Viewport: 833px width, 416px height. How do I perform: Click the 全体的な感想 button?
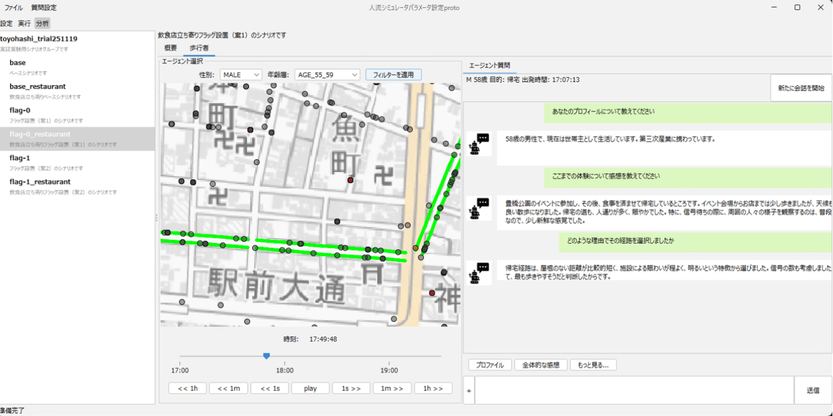coord(541,365)
